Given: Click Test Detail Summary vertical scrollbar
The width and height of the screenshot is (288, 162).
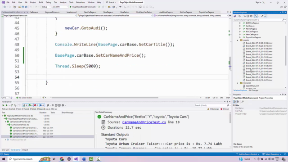Looking at the screenshot, I should [230, 118].
